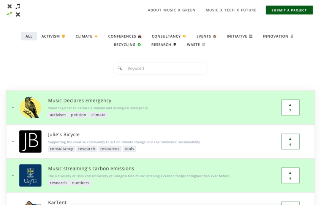Viewport: 321px width, 205px height.
Task: Click the 'Stand together to declare' description
Action: click(x=98, y=108)
